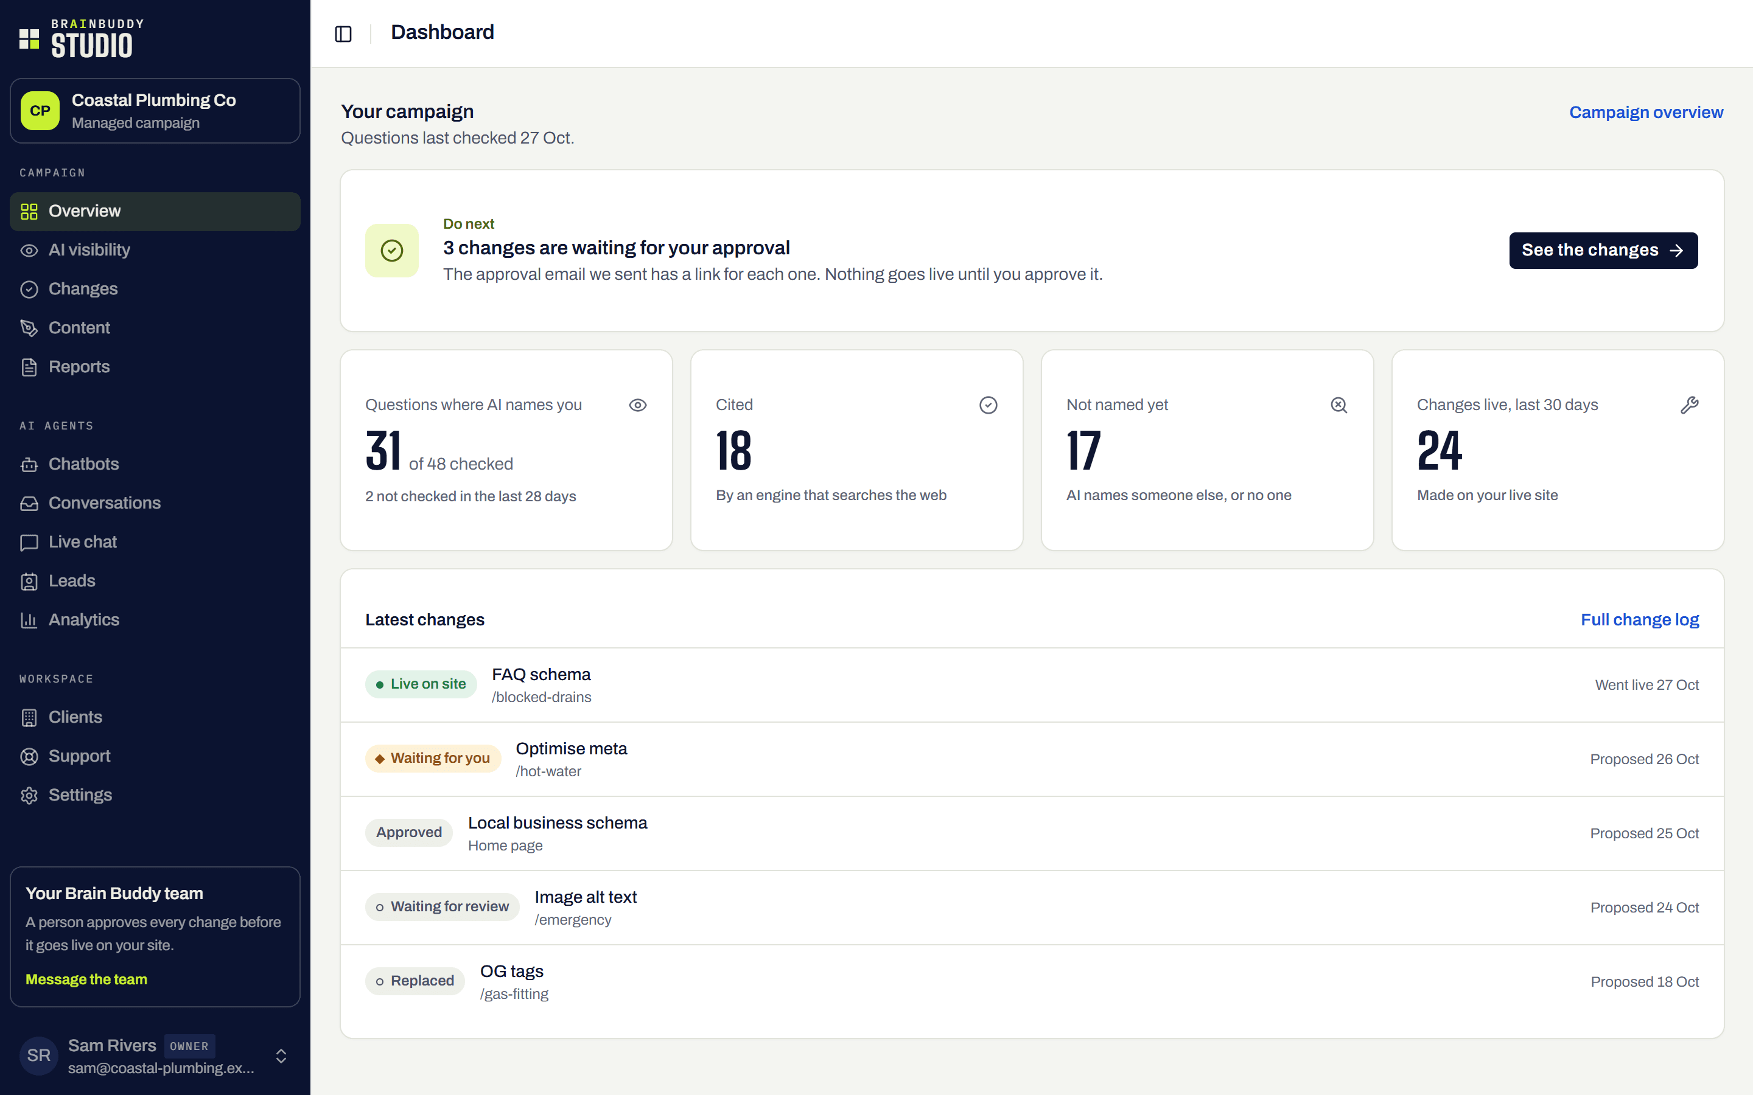The width and height of the screenshot is (1753, 1095).
Task: Click the Clients building icon
Action: [x=29, y=718]
